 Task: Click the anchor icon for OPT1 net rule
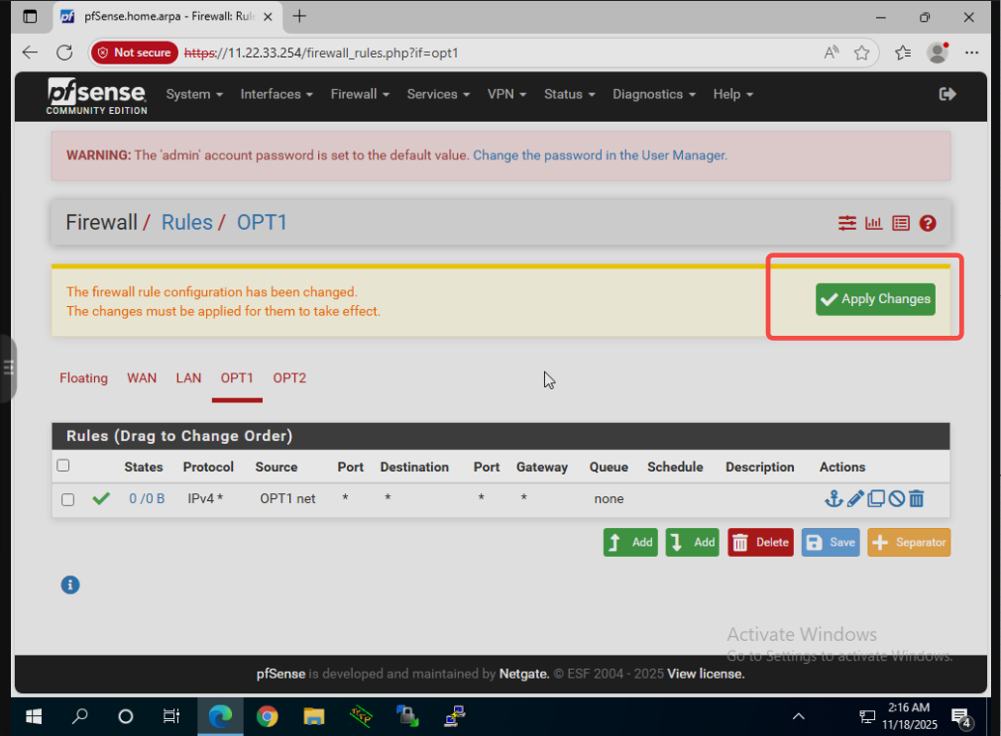tap(834, 498)
